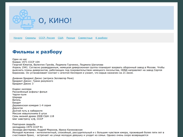Click the 'О, КИНО!' site title
The image size is (183, 137).
[x=55, y=21]
